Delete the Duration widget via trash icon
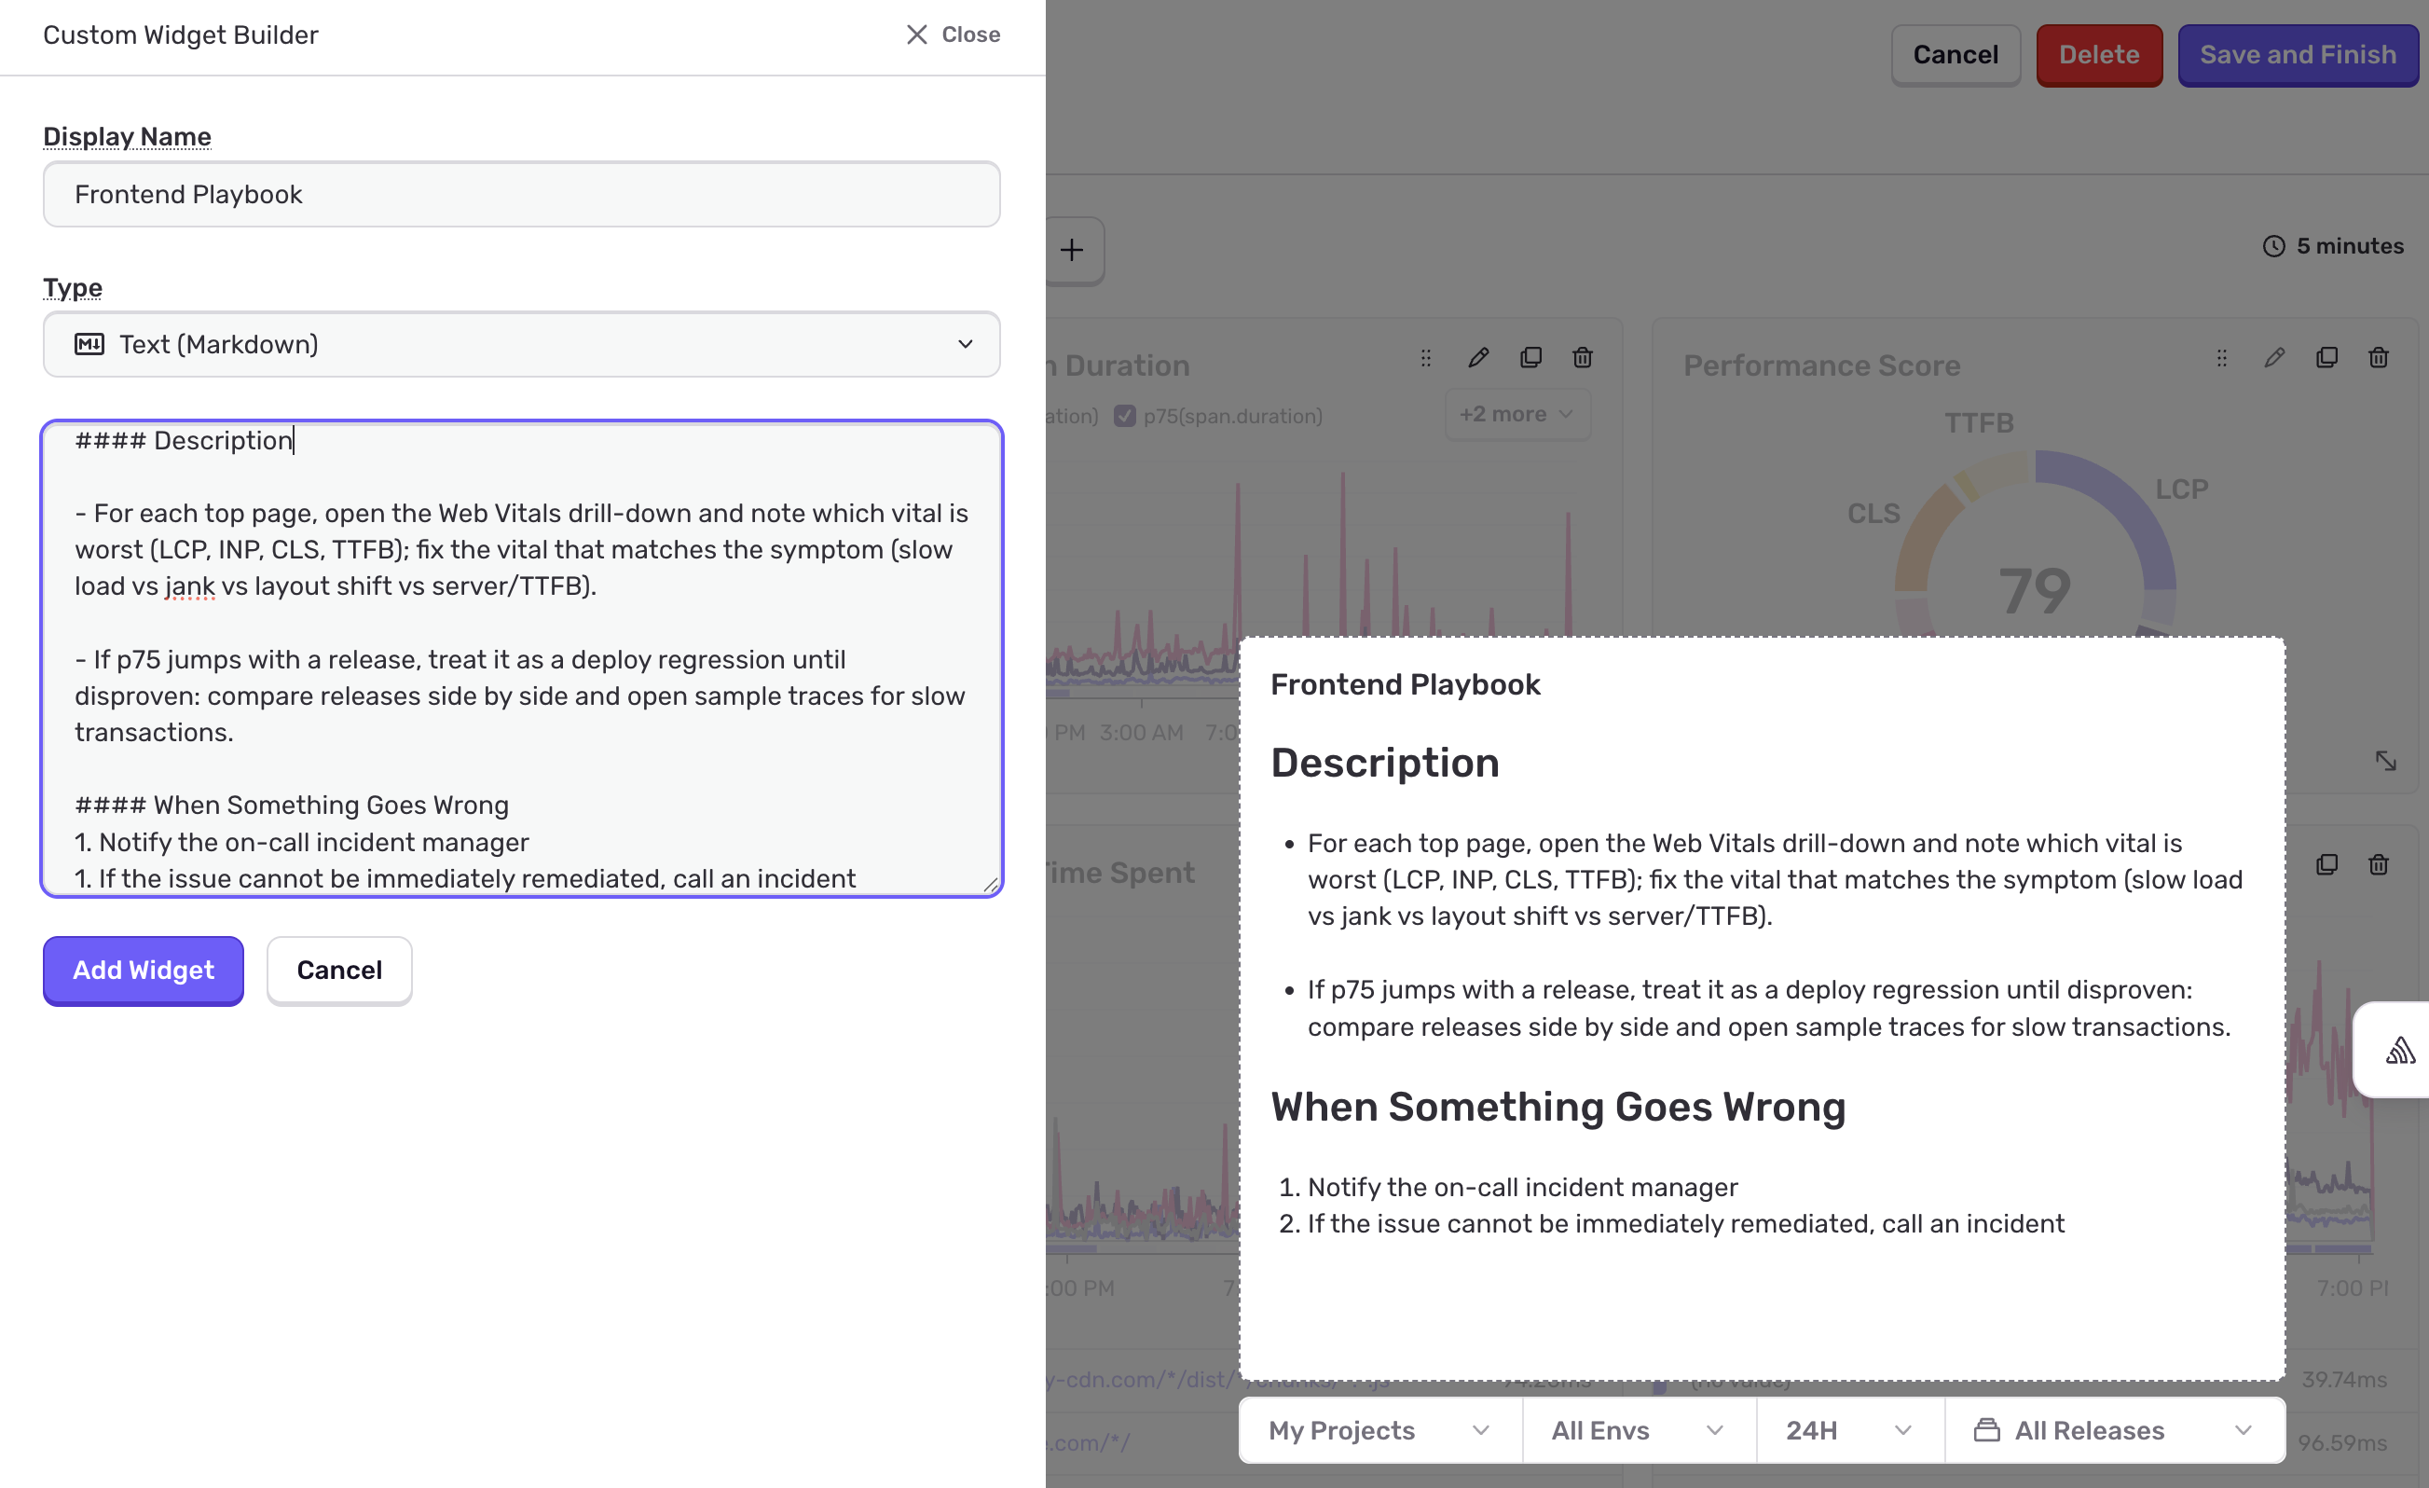The width and height of the screenshot is (2429, 1488). coord(1582,358)
